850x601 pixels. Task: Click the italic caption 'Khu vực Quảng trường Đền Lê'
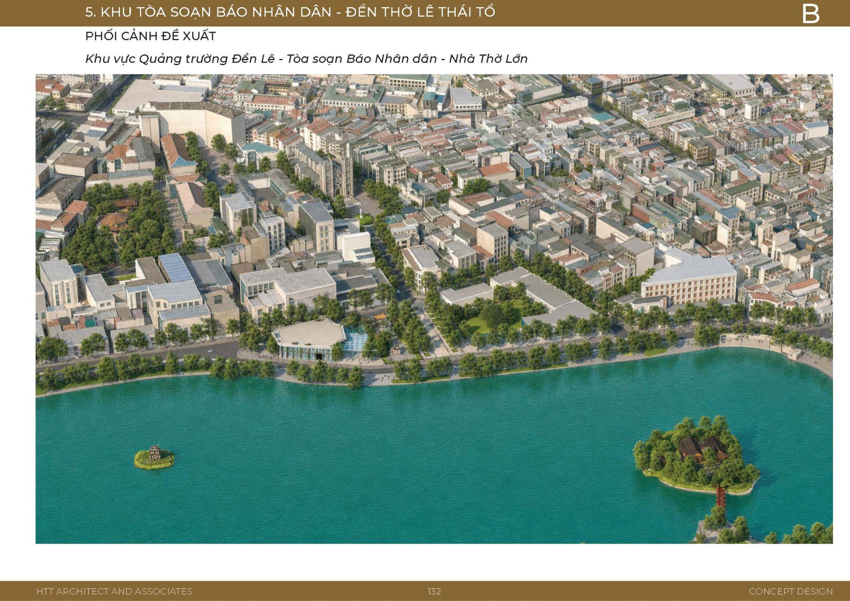pyautogui.click(x=180, y=59)
